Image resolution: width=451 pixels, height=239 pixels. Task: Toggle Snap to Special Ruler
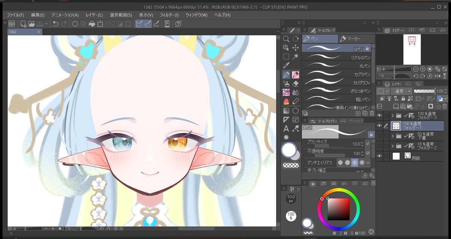(147, 24)
